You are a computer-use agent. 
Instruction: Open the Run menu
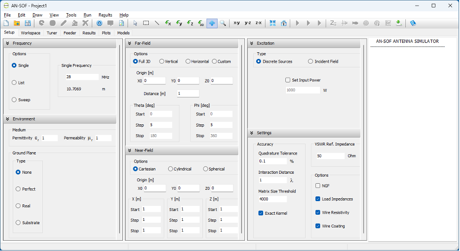point(88,15)
